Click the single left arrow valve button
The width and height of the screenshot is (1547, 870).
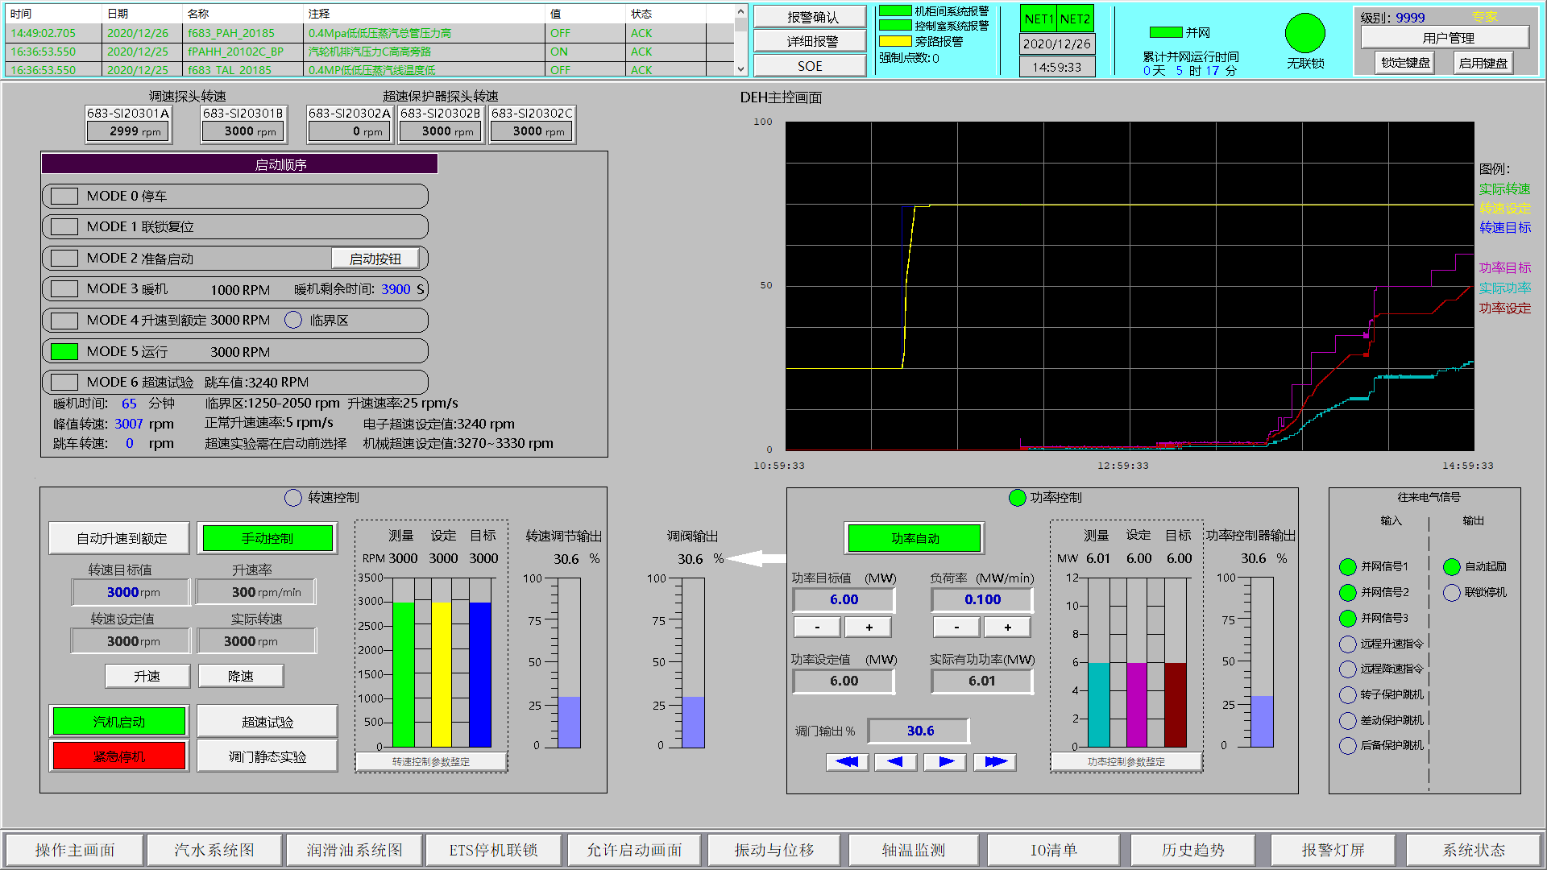click(x=895, y=761)
